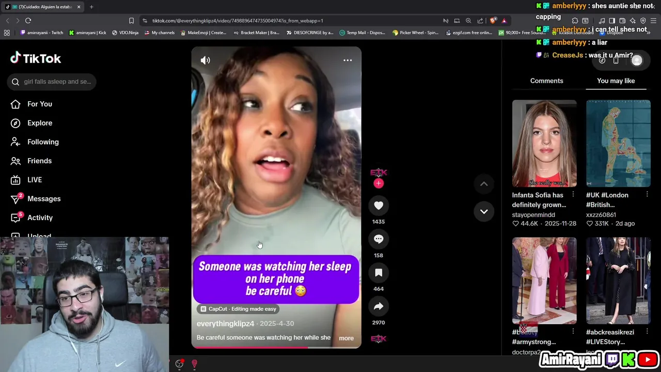Click the TikTok logo
Screen dimensions: 661x372
(x=36, y=58)
